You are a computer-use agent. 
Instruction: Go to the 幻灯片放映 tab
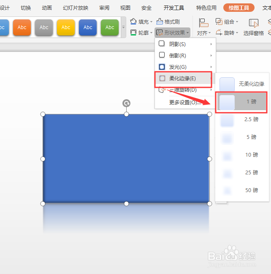76,8
